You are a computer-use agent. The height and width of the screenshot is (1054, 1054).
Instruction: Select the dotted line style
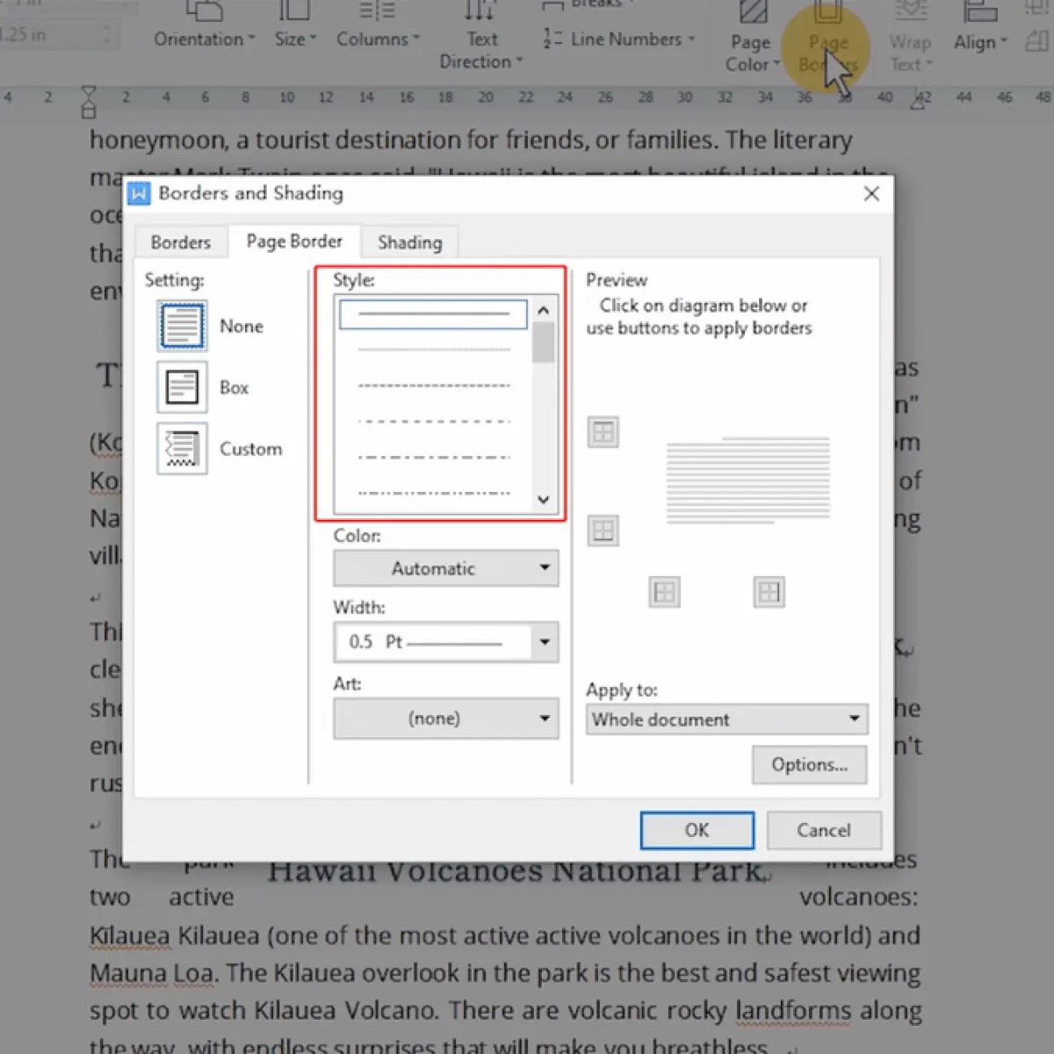pos(434,350)
